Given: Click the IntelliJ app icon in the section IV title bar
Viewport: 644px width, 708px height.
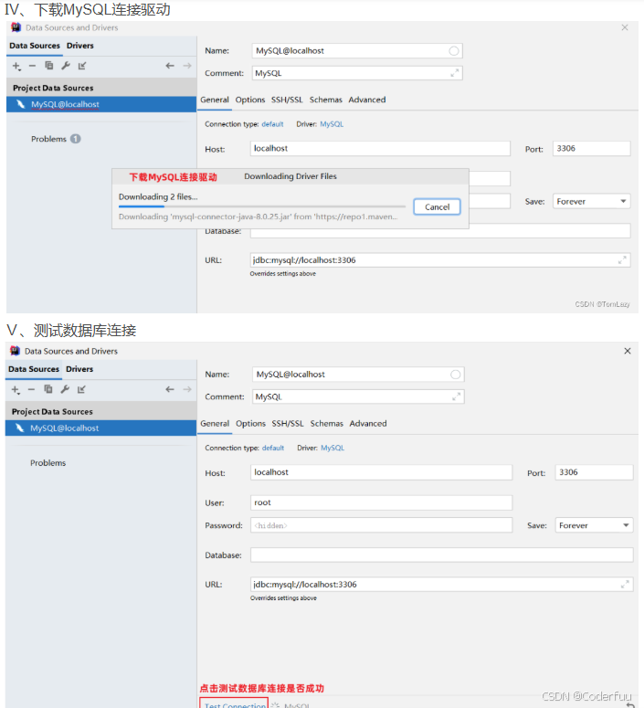Looking at the screenshot, I should point(16,27).
